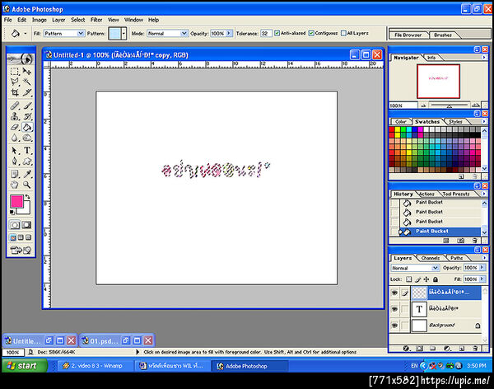Viewport: 494px width, 389px height.
Task: Select the Healing Brush tool
Action: tap(15, 105)
